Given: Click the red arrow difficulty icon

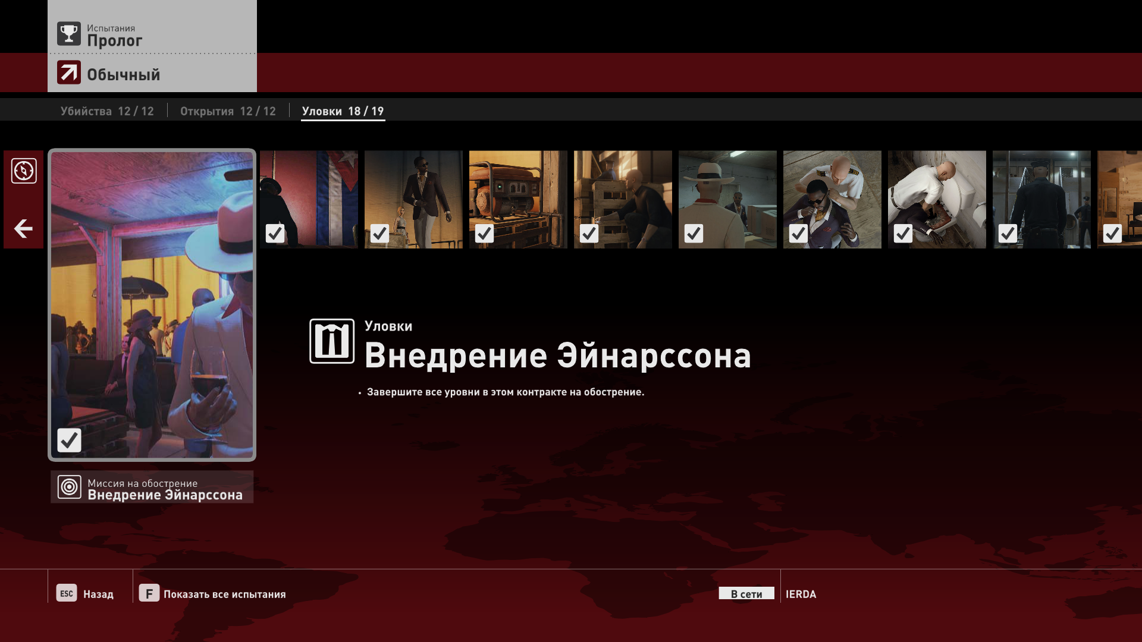Looking at the screenshot, I should tap(69, 73).
